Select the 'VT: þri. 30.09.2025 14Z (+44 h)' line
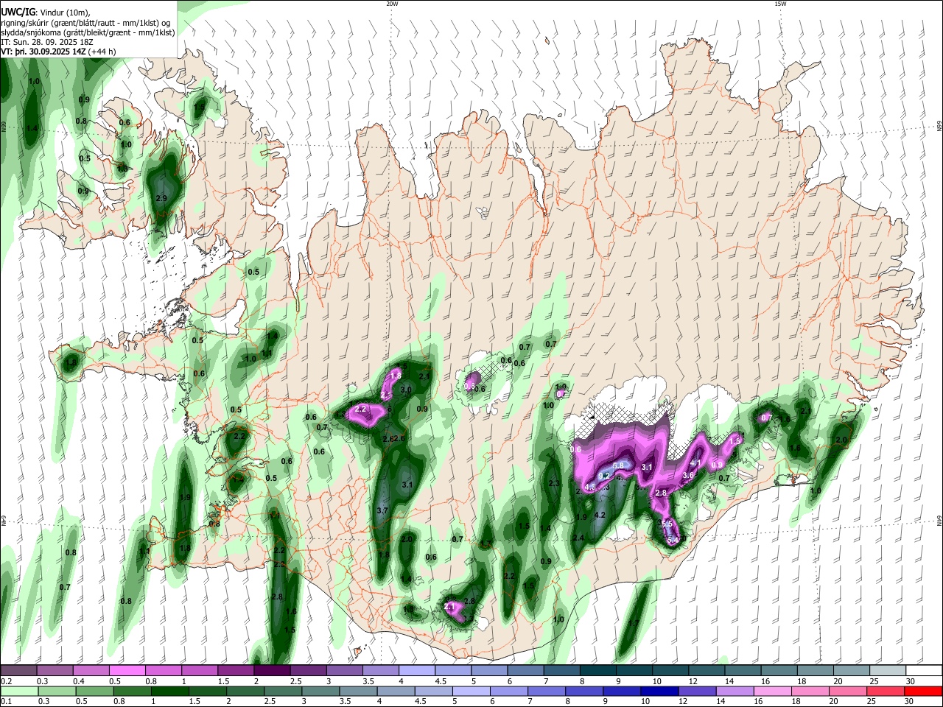This screenshot has width=943, height=707. [59, 52]
